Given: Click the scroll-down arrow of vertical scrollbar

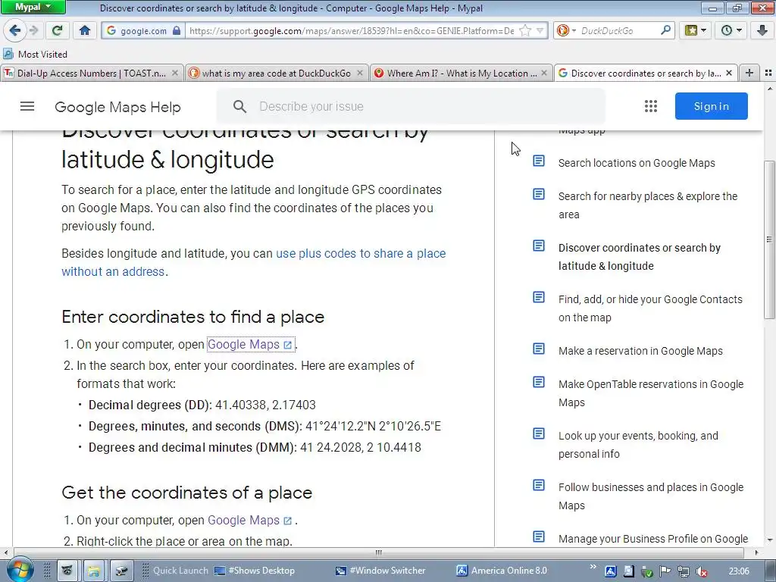Looking at the screenshot, I should pos(770,540).
